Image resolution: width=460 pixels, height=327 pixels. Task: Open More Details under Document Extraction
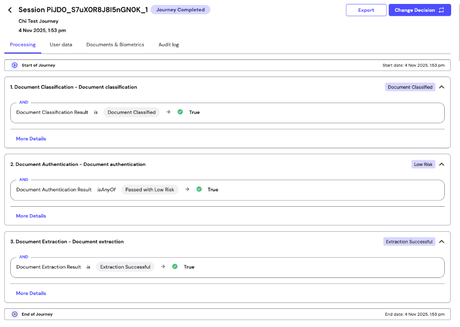click(31, 293)
